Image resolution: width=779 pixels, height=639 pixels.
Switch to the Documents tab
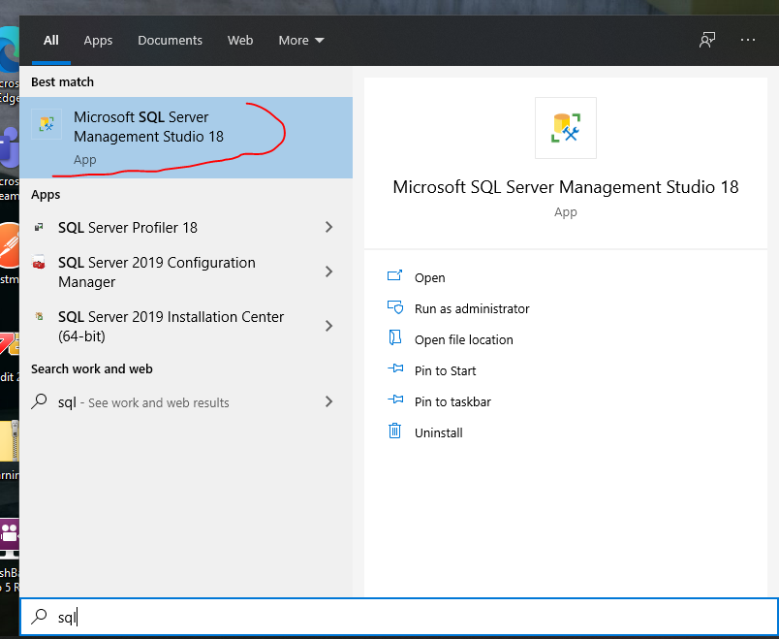click(x=170, y=40)
